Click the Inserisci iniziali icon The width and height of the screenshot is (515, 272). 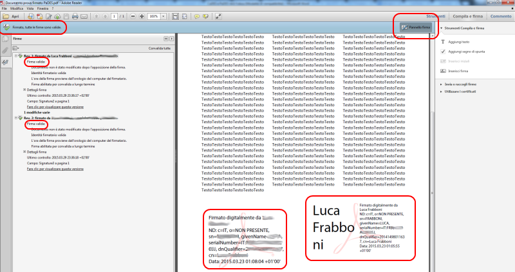[443, 61]
